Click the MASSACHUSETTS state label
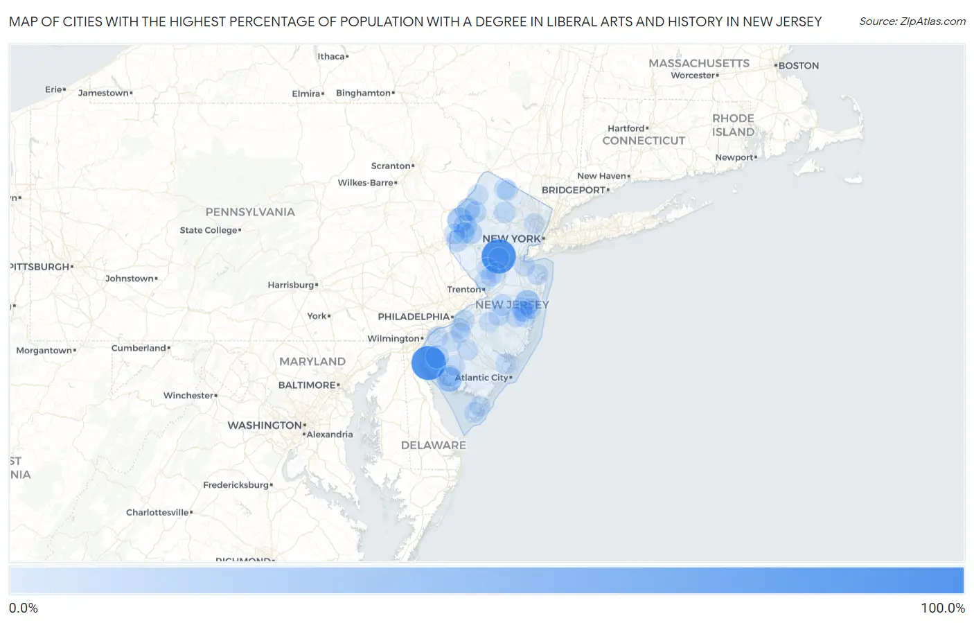This screenshot has height=623, width=974. tap(699, 63)
